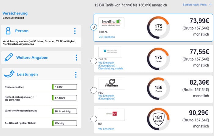214x136 pixels.
Task: Click the PBU tariff name
Action: click(101, 93)
